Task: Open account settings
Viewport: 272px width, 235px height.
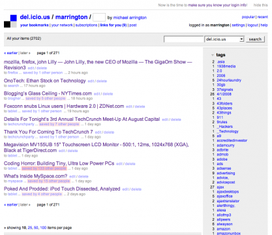Action: pos(238,25)
